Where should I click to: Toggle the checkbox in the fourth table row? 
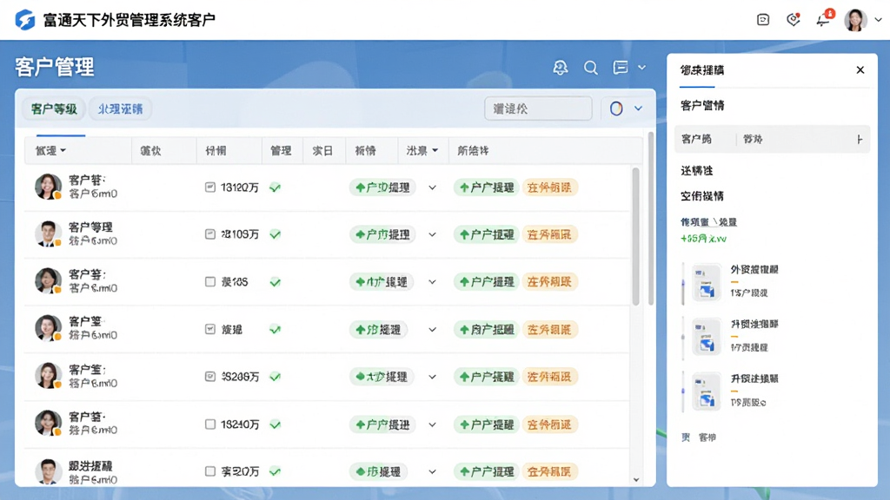[210, 329]
